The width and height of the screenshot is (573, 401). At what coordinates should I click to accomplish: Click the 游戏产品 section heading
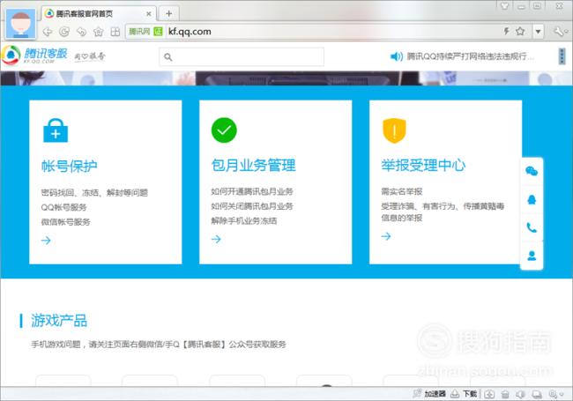(x=59, y=321)
